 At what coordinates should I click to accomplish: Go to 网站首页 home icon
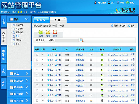coord(95,3)
